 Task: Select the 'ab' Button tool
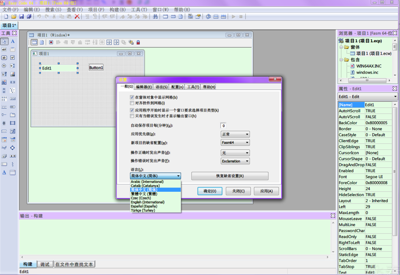[x=4, y=58]
